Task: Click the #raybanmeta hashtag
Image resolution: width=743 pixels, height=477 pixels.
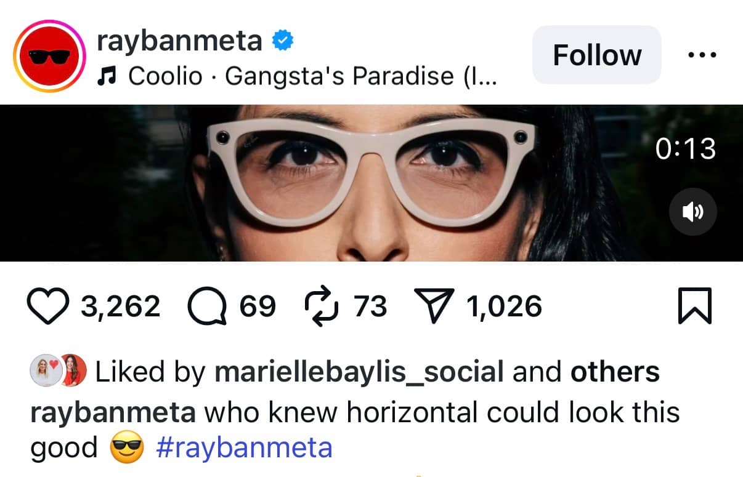Action: 244,447
